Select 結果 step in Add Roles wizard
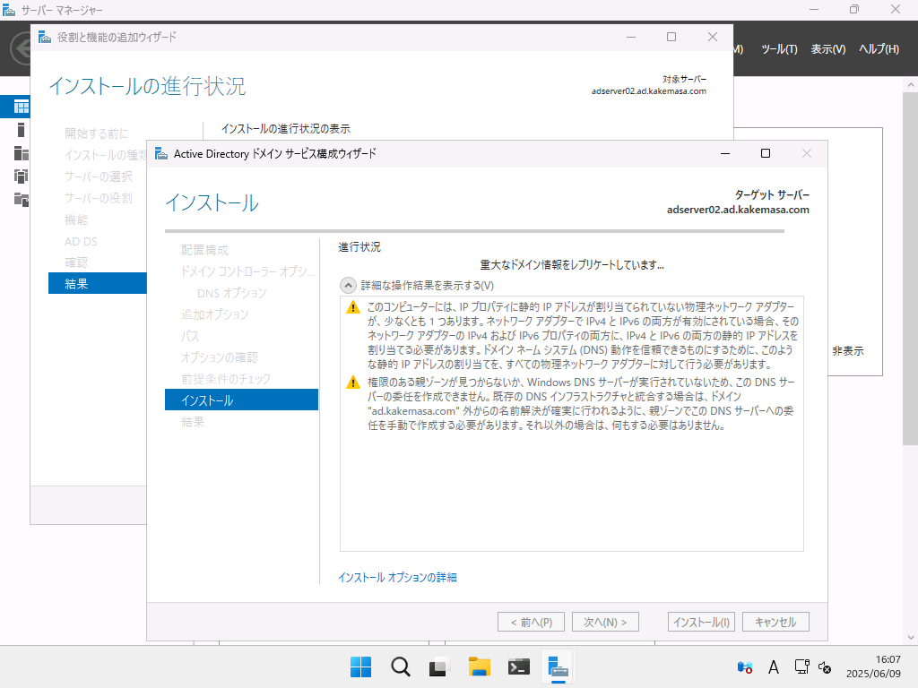This screenshot has width=918, height=688. (x=97, y=283)
